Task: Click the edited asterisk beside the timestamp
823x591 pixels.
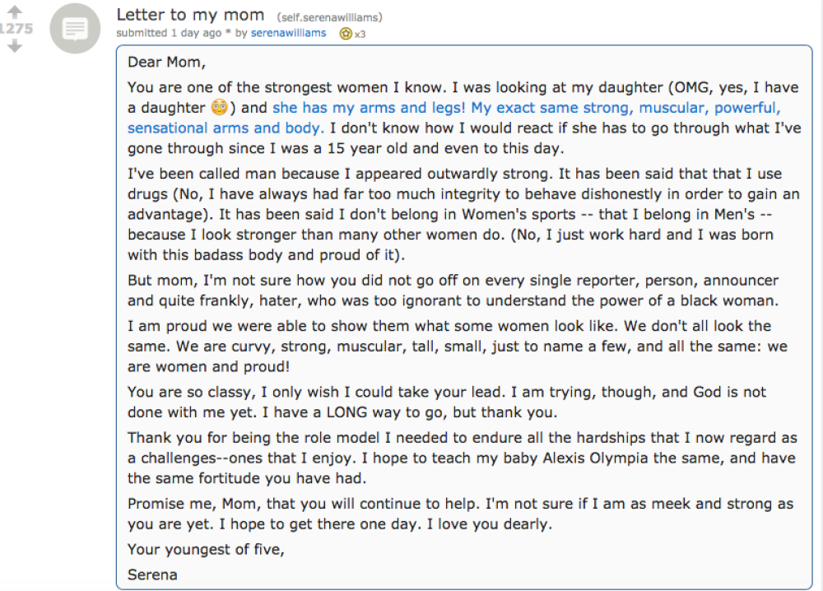Action: pos(228,33)
